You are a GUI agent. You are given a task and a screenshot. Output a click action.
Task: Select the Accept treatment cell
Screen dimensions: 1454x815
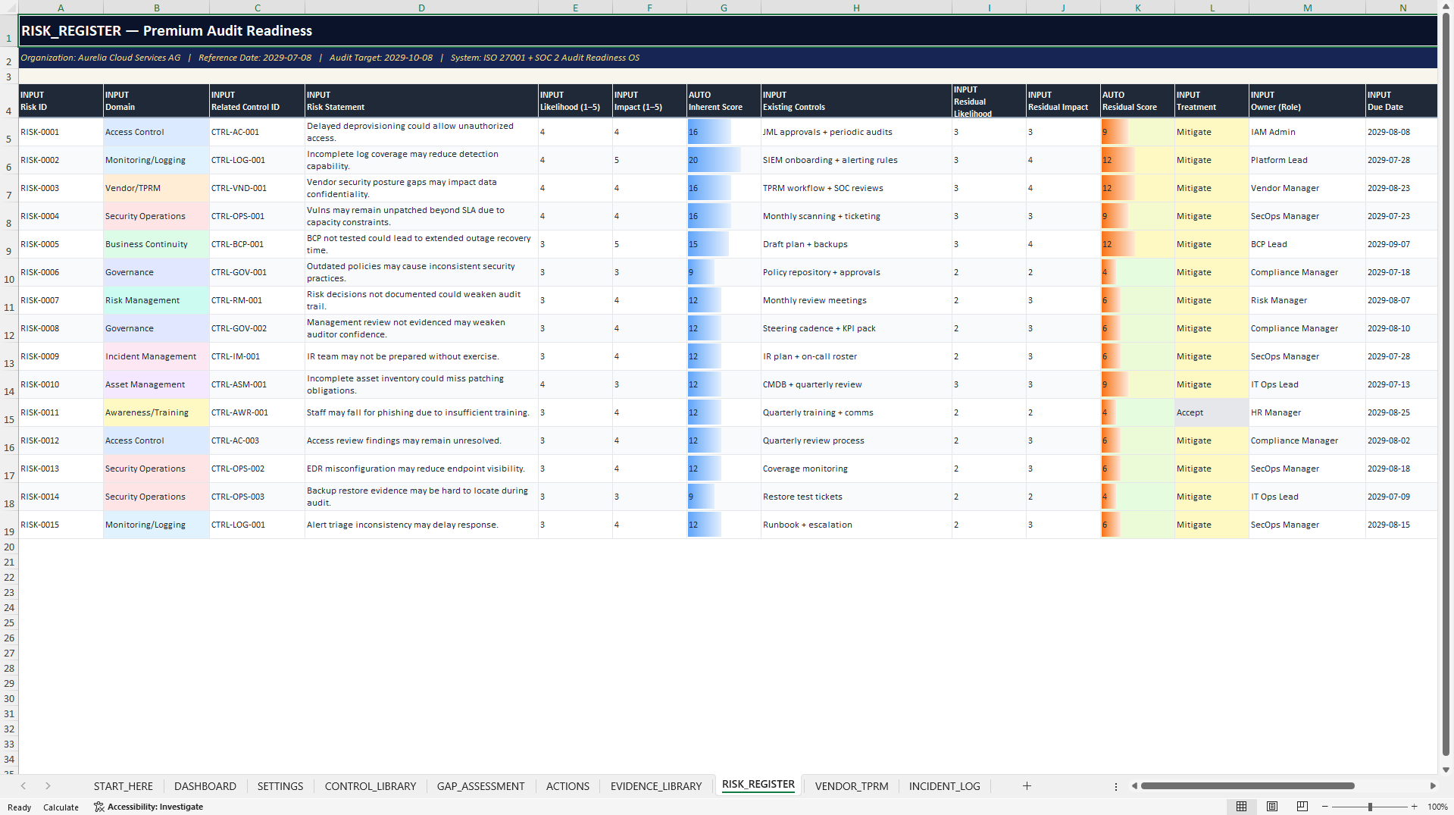[x=1212, y=412]
